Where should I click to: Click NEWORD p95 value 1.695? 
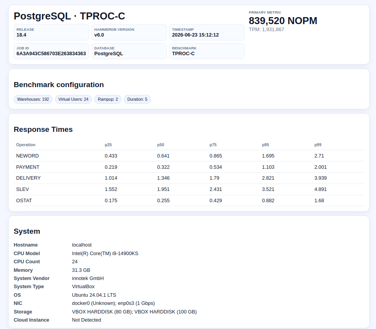pos(268,156)
